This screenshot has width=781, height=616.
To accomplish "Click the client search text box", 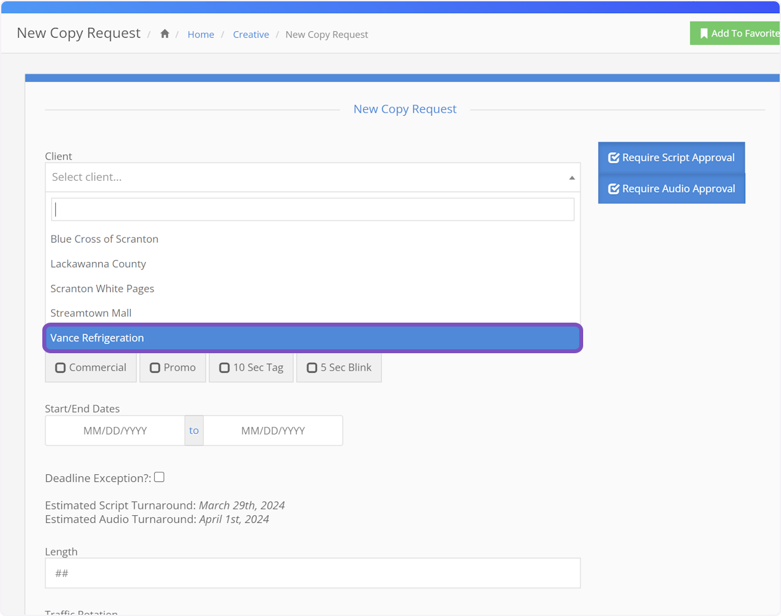I will tap(312, 209).
